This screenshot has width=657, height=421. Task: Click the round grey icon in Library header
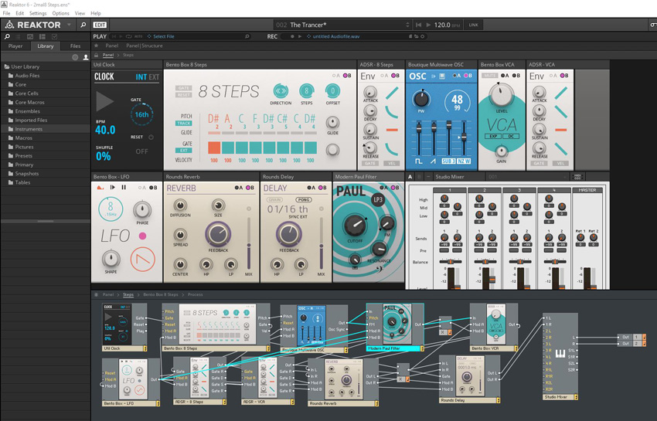(75, 57)
